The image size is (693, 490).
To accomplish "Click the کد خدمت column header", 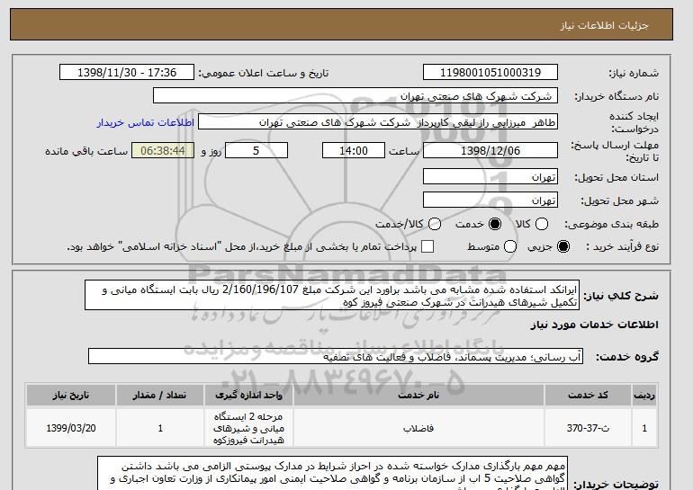I will 588,395.
